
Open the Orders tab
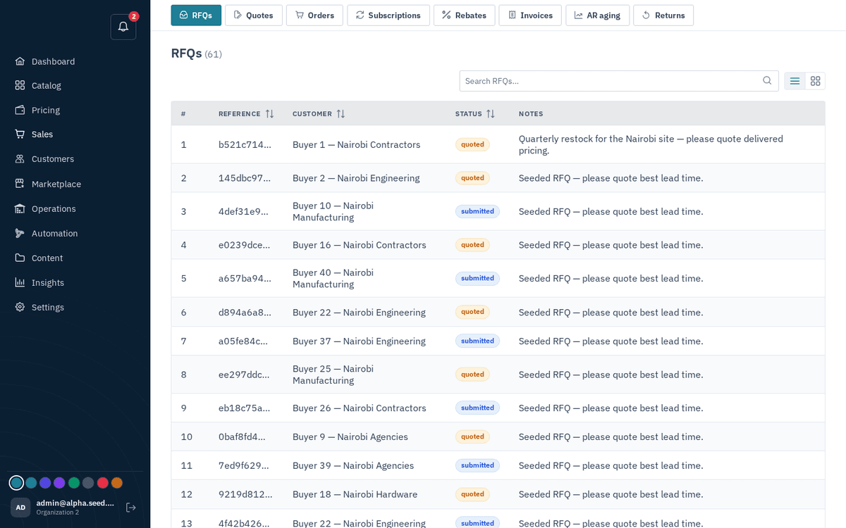coord(314,15)
